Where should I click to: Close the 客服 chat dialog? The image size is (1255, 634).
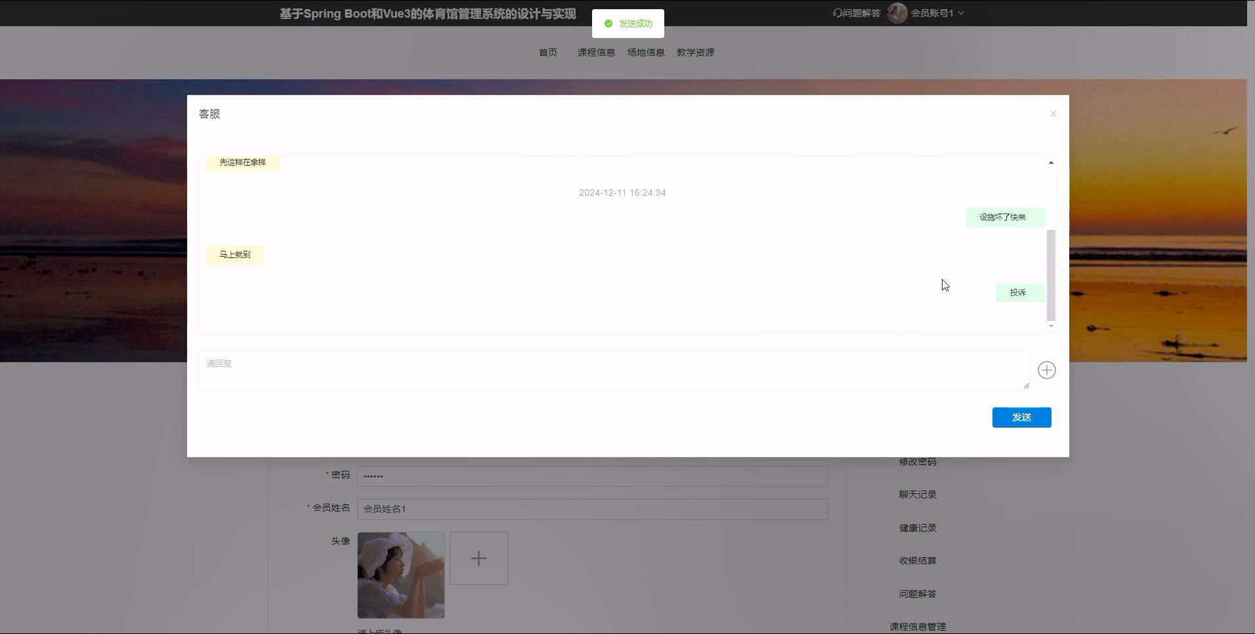click(x=1053, y=114)
